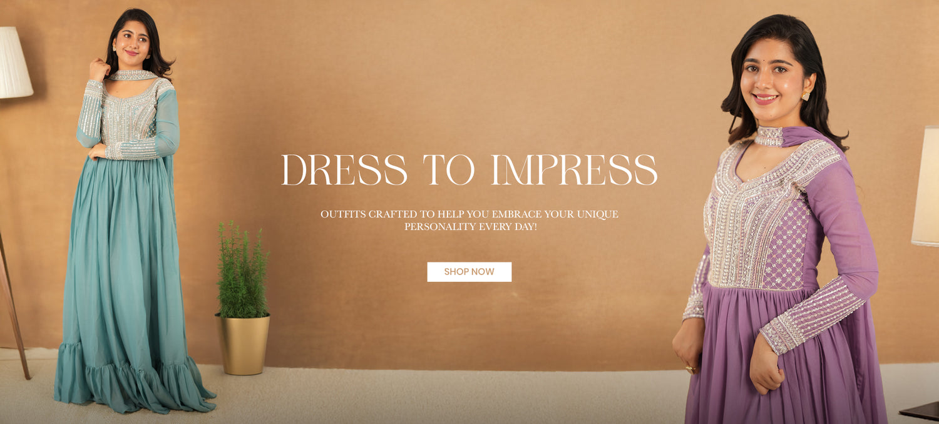
Task: Click the dark table corner at bottom right
Action: click(920, 410)
